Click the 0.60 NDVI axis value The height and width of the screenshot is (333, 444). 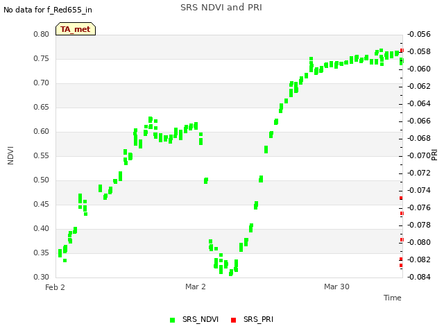42,131
